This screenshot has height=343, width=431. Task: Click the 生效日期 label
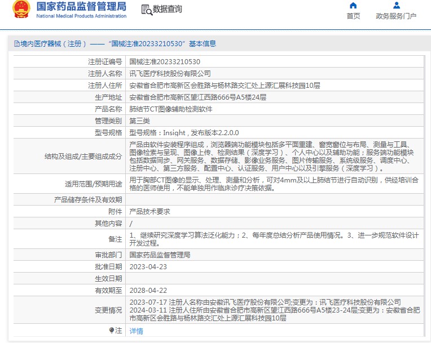108,279
